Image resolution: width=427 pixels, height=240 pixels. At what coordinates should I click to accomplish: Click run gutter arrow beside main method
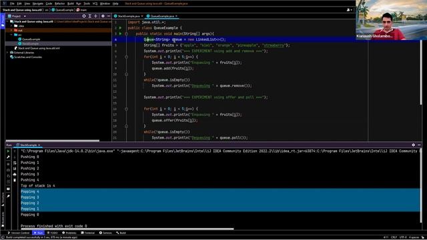click(120, 33)
